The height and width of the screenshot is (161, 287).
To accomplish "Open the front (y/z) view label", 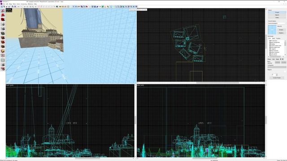I will coord(10,85).
